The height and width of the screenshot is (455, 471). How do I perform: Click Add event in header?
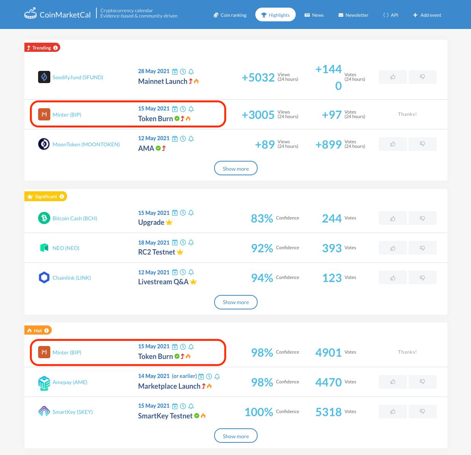[427, 15]
